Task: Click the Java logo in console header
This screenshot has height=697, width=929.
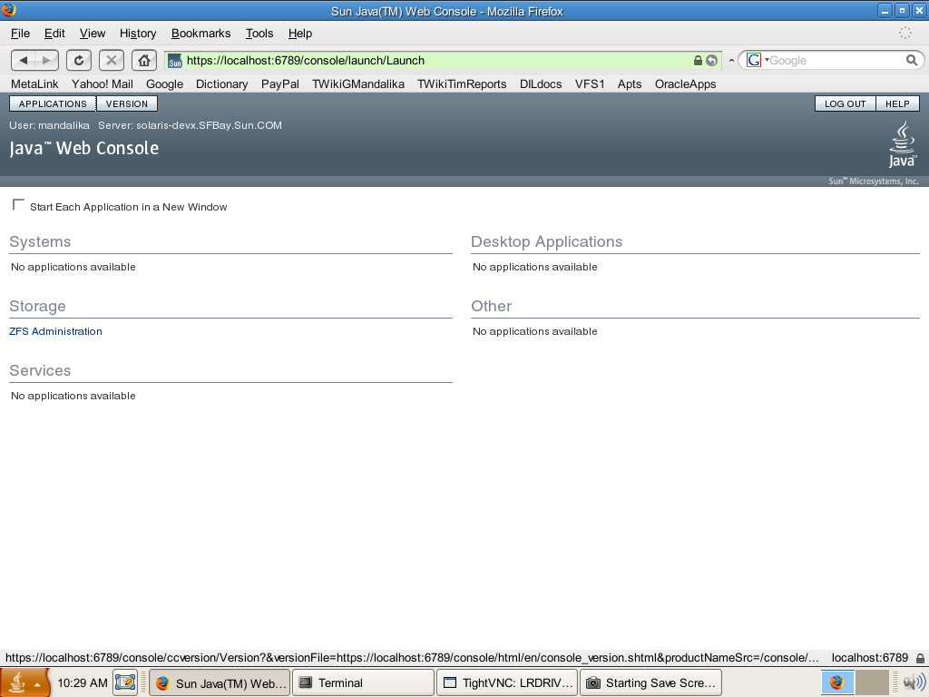Action: (903, 144)
